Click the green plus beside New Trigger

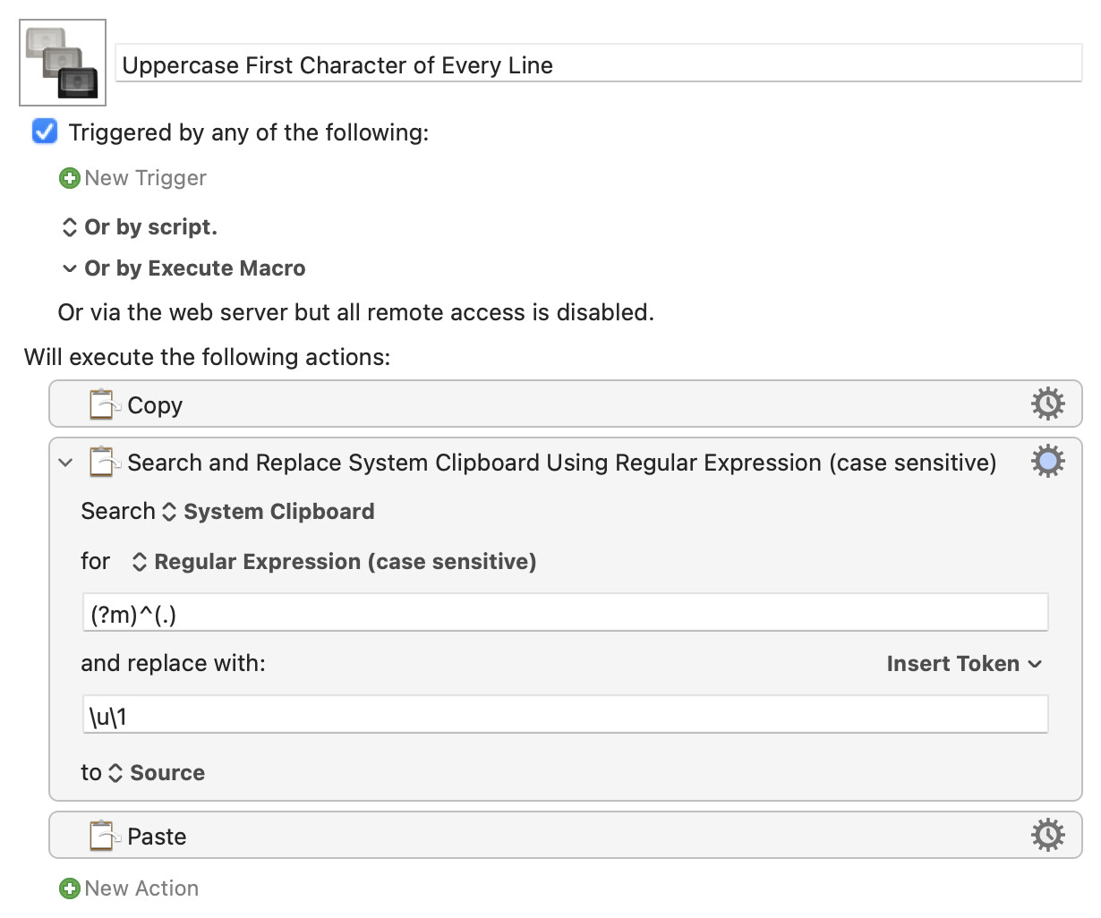coord(69,178)
